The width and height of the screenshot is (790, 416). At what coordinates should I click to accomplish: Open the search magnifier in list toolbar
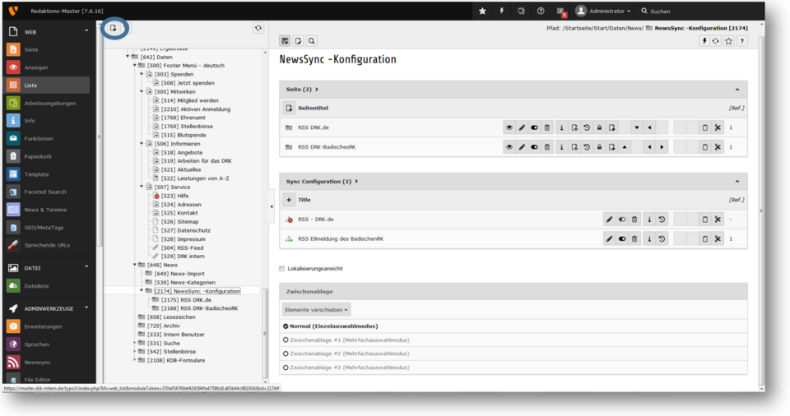pyautogui.click(x=311, y=41)
